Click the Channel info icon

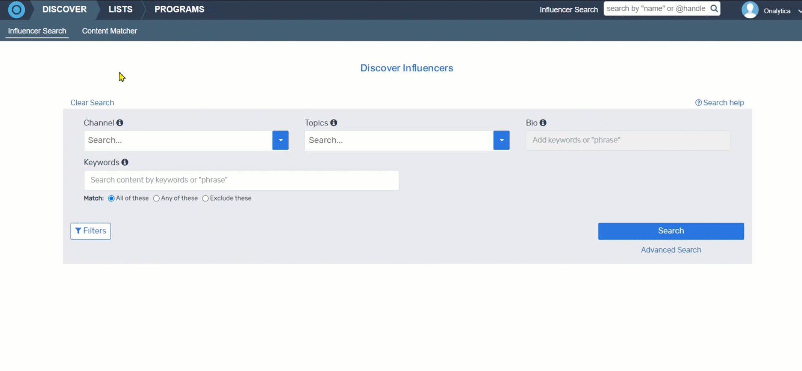(x=120, y=123)
